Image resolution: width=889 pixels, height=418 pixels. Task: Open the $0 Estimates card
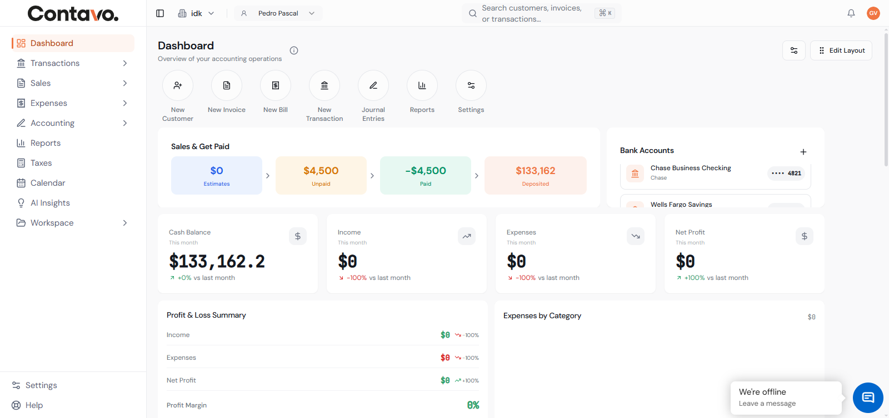pos(217,175)
